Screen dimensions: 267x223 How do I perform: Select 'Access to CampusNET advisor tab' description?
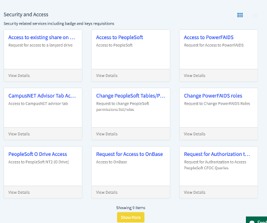[38, 103]
